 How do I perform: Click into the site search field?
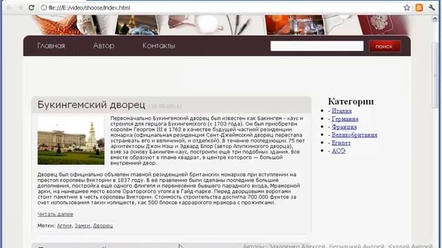[317, 46]
